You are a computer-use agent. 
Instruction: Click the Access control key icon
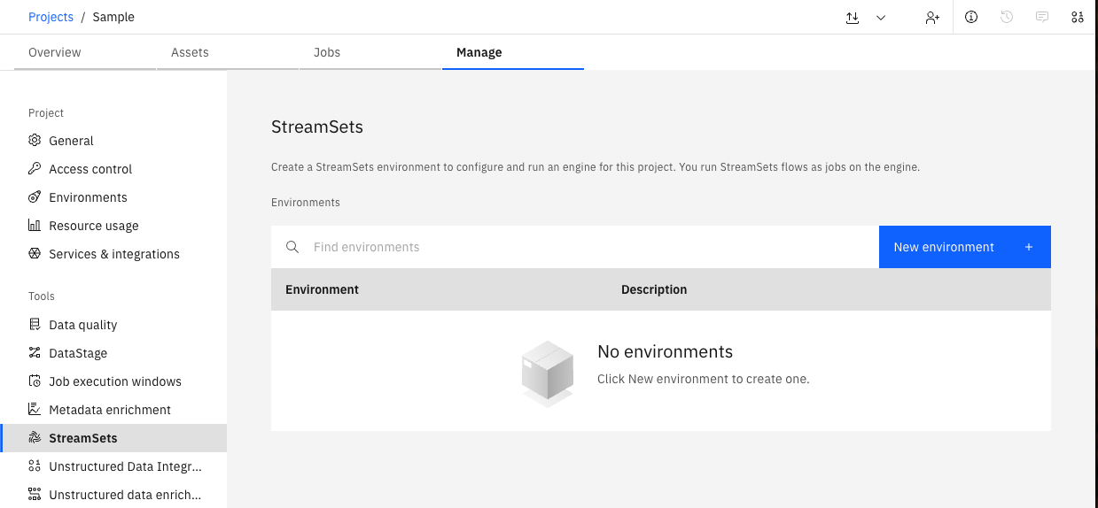tap(35, 169)
